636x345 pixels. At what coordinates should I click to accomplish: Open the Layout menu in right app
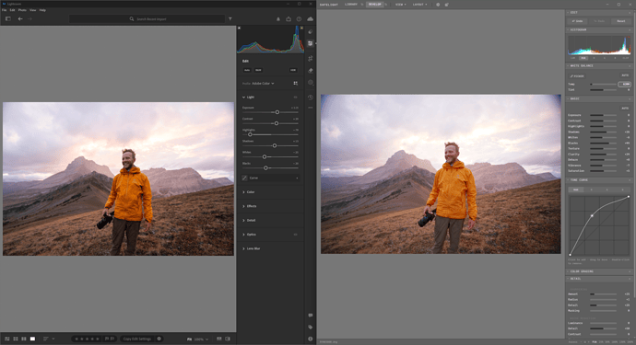click(419, 5)
